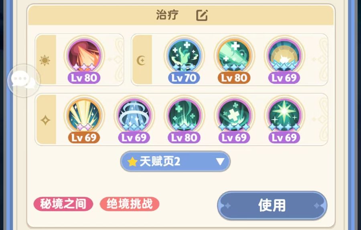The image size is (361, 230).
Task: Select the 绝境挑战 tag
Action: [130, 204]
